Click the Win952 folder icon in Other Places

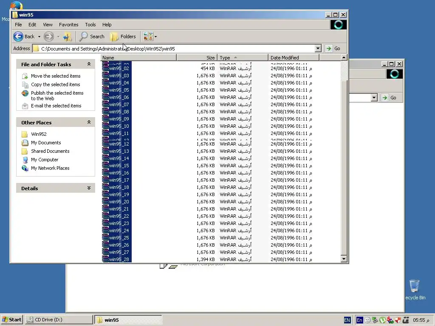click(x=25, y=134)
